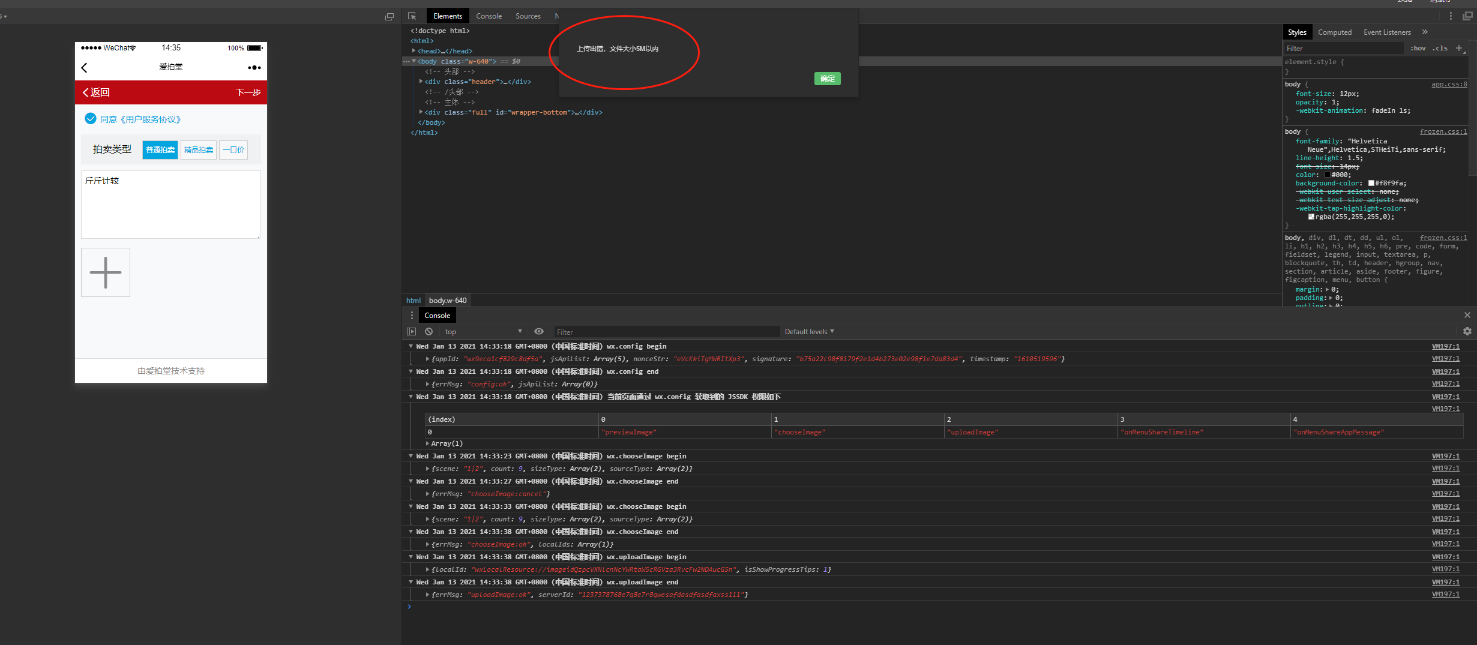
Task: Select the Console drawer tab
Action: point(437,315)
